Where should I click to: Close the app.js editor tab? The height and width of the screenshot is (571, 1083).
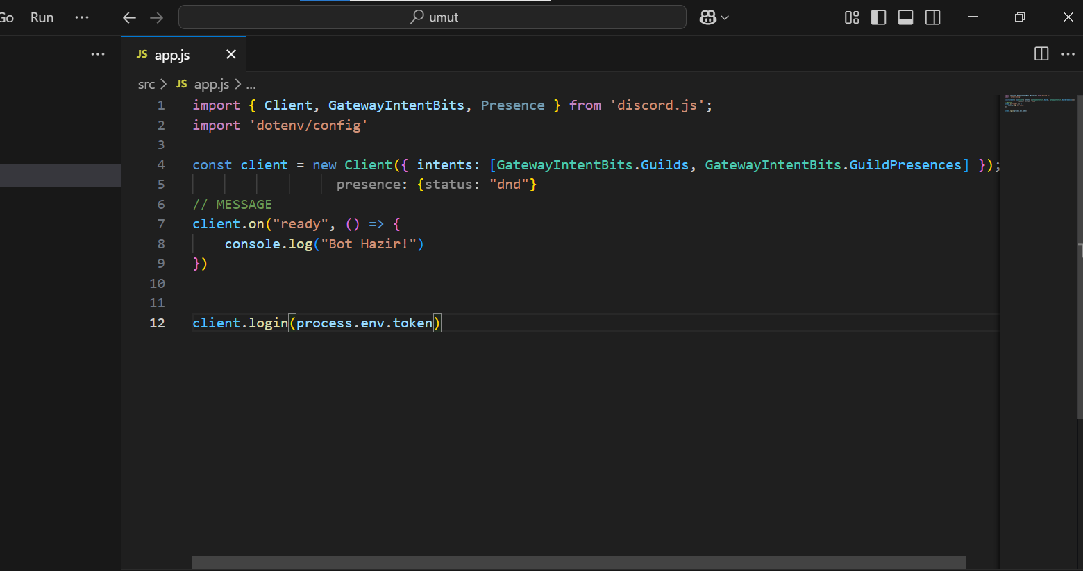pyautogui.click(x=231, y=54)
